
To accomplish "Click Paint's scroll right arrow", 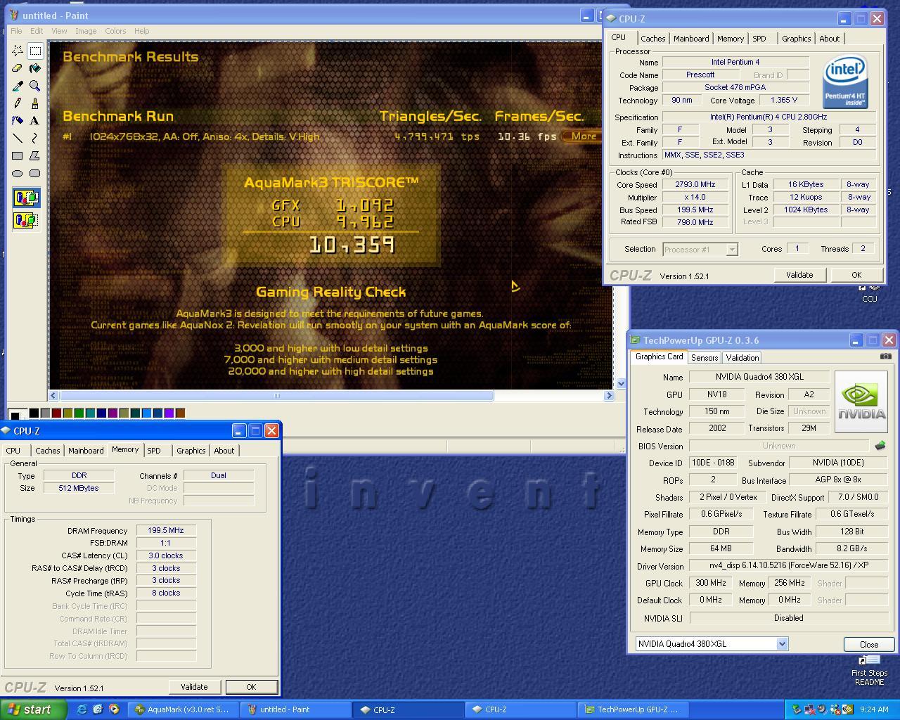I will tap(610, 396).
